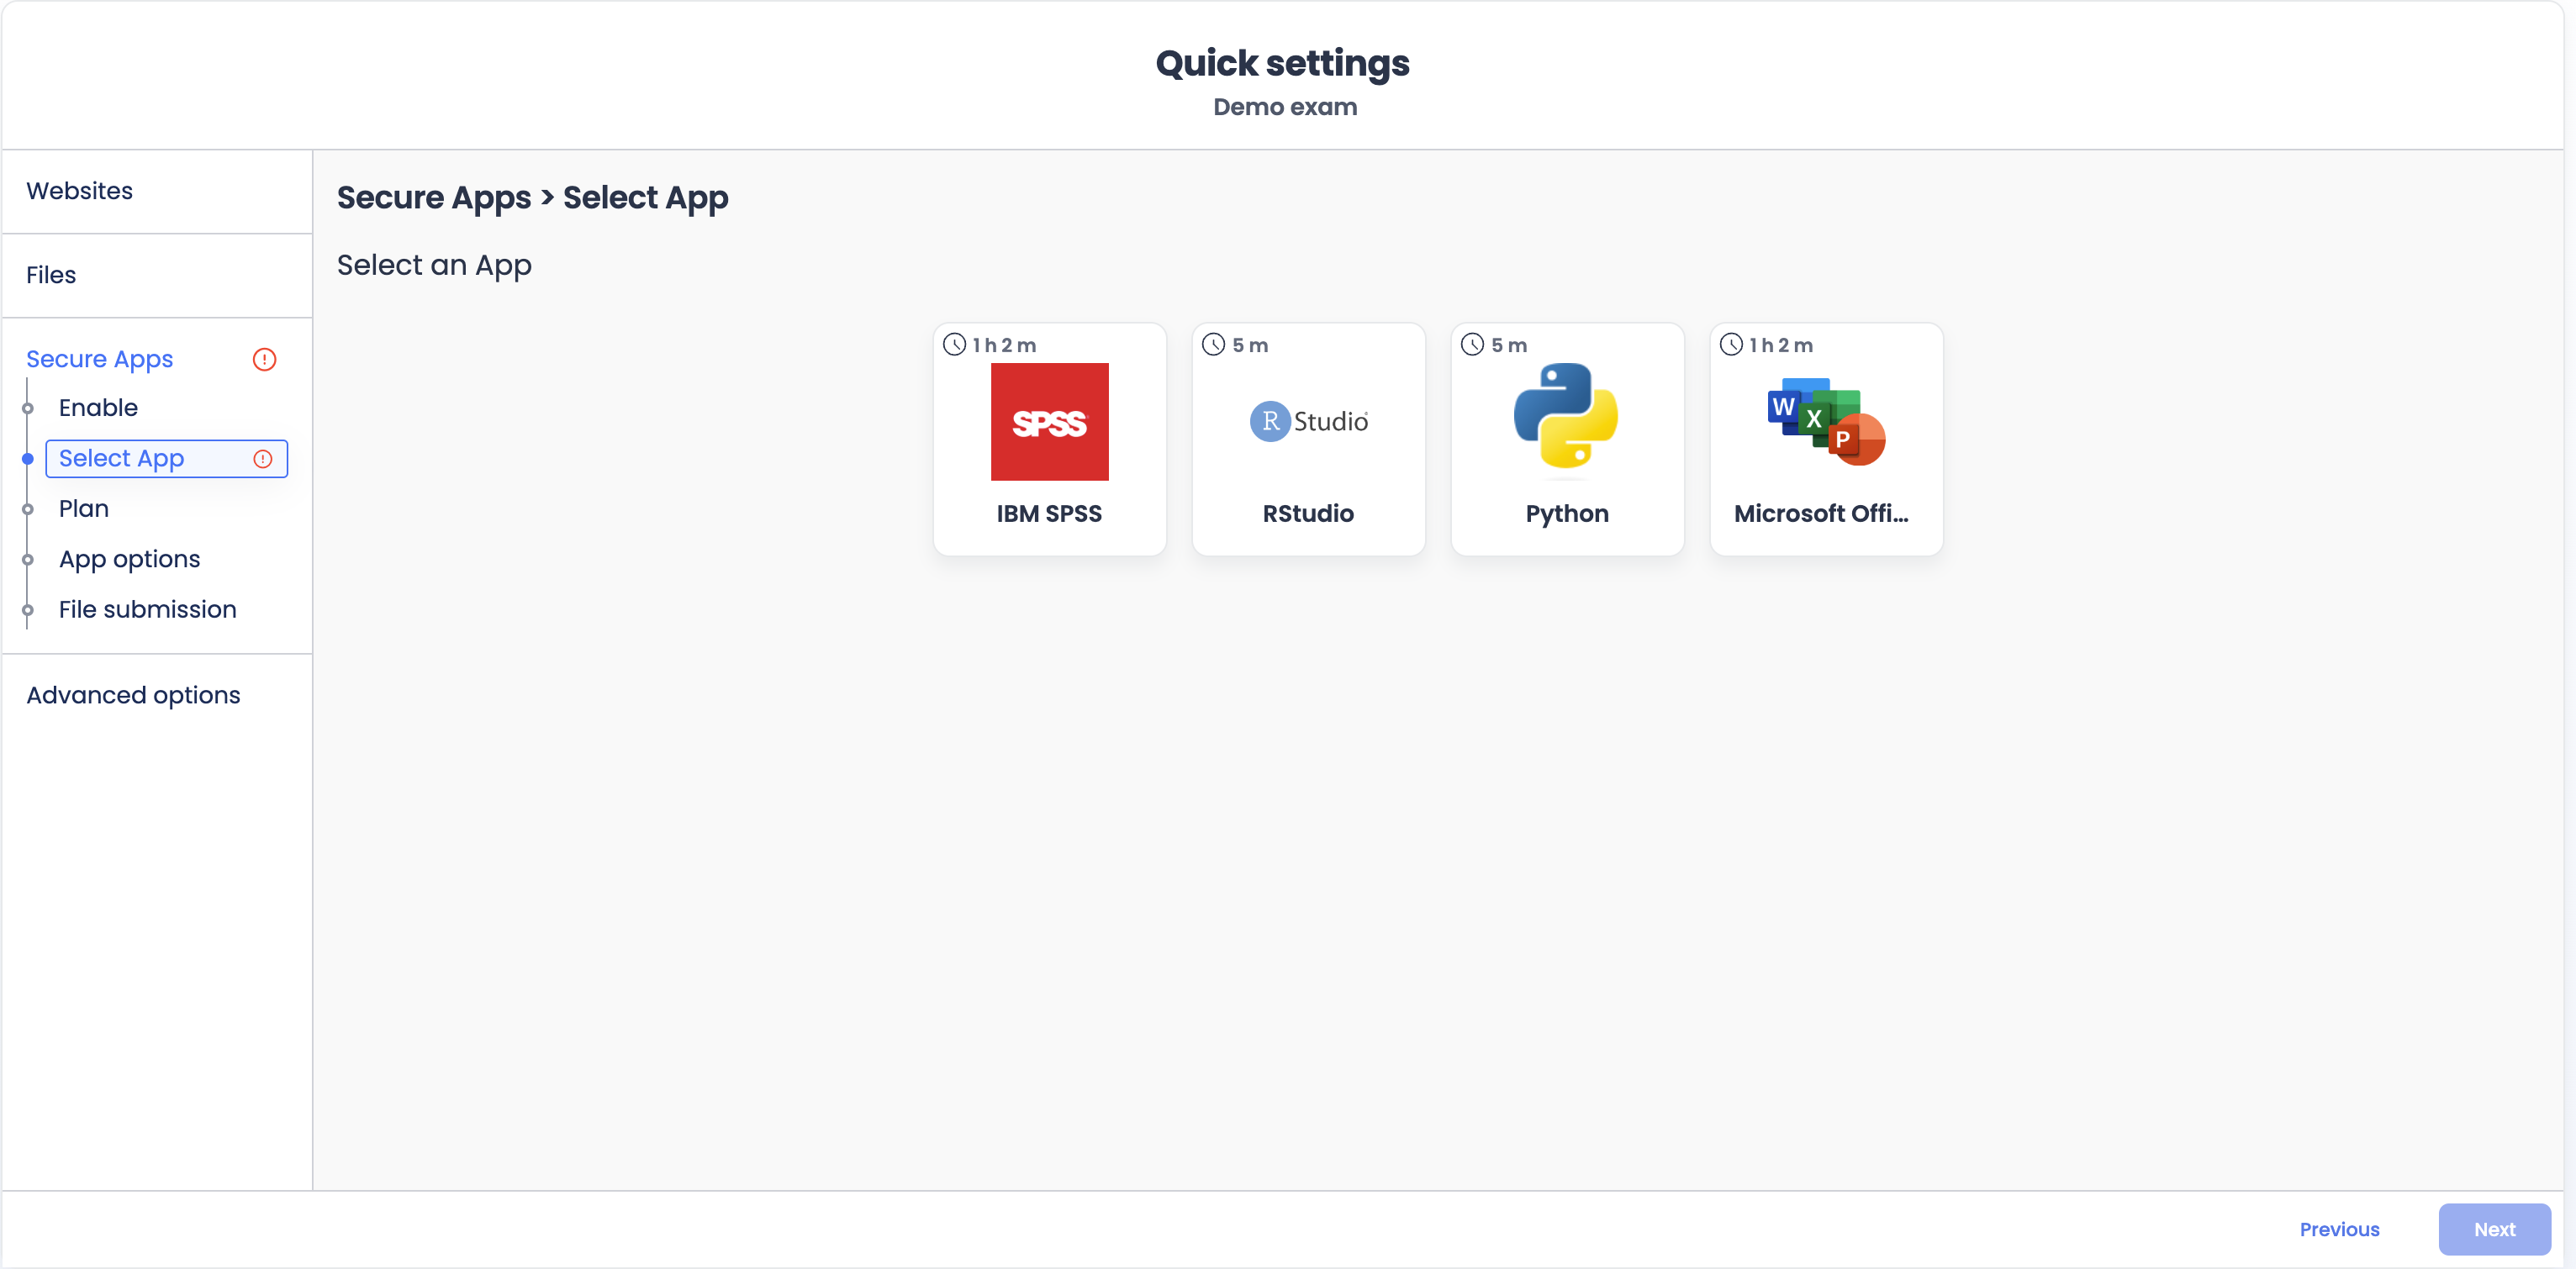2576x1269 pixels.
Task: Click the Quick settings title
Action: tap(1282, 63)
